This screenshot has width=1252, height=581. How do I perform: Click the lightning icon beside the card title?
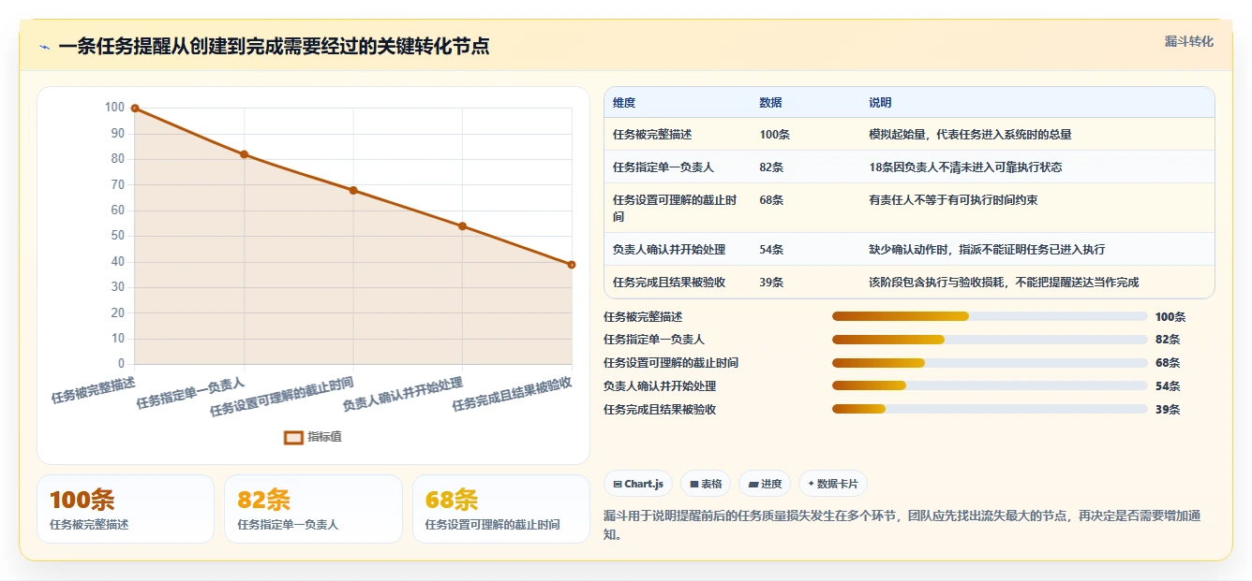(x=44, y=47)
